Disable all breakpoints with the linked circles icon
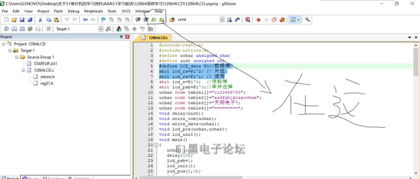The width and height of the screenshot is (420, 179). tap(274, 20)
